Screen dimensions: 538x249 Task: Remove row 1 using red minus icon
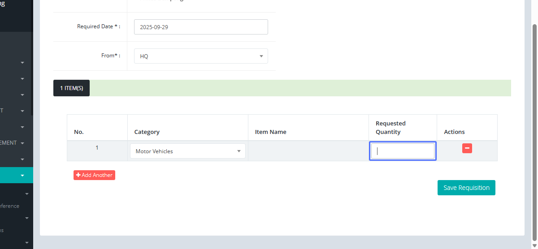(467, 148)
